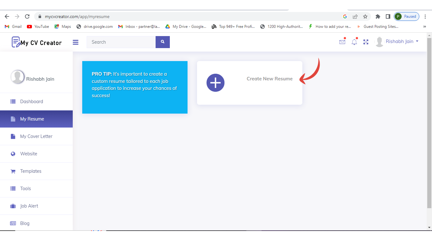Image resolution: width=432 pixels, height=243 pixels.
Task: Click the My CV Creator logo
Action: [x=37, y=42]
